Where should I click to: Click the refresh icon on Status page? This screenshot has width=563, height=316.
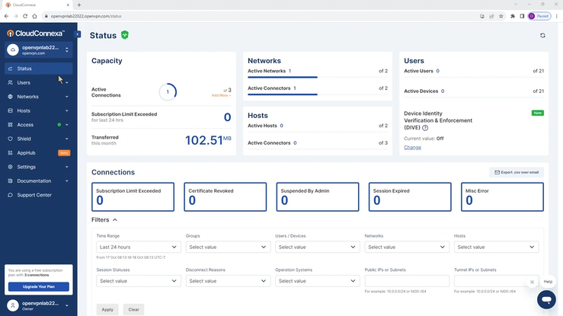542,35
